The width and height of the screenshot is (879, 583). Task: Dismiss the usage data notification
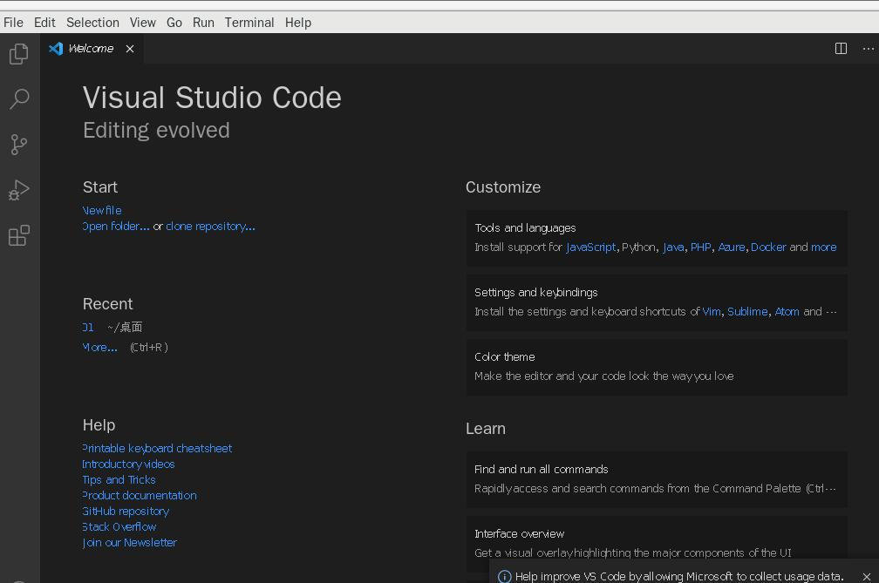[x=867, y=576]
